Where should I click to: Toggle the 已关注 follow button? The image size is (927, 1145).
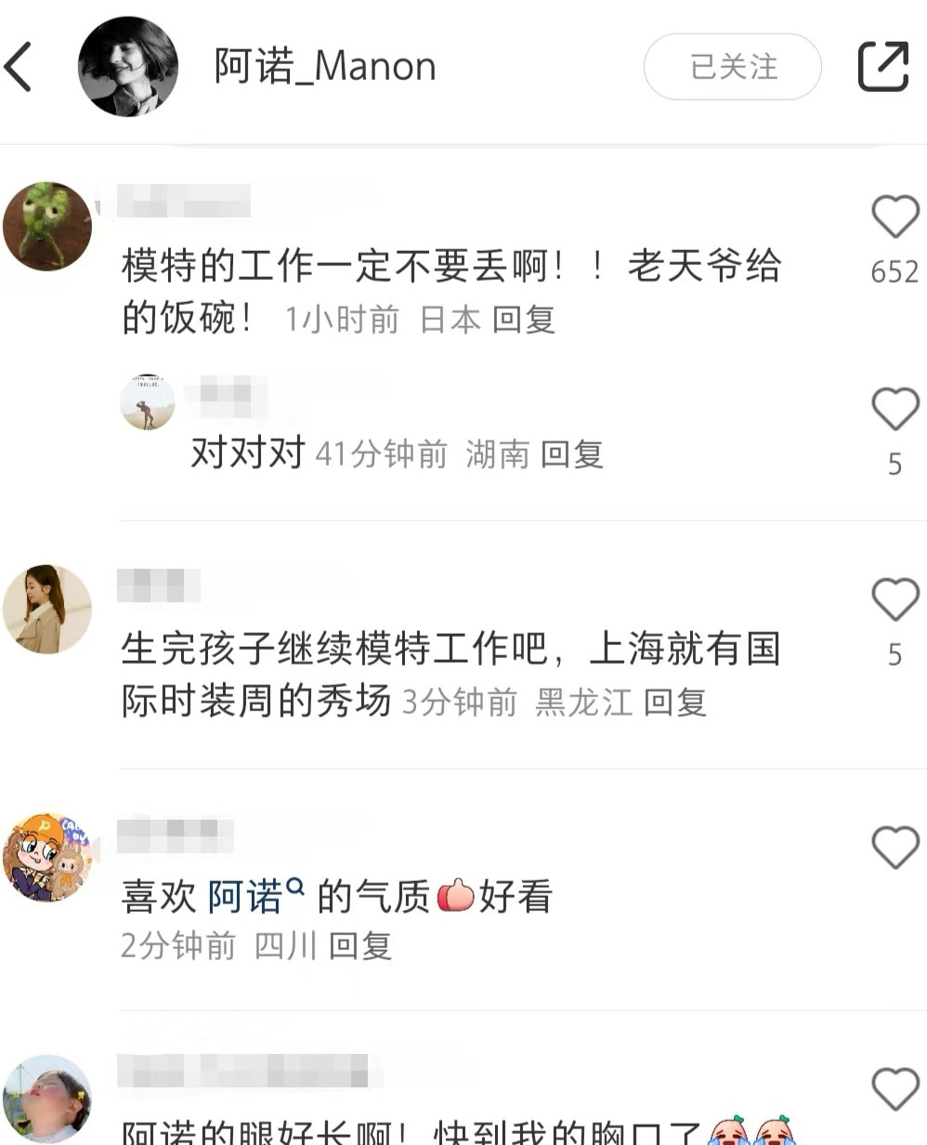(733, 67)
